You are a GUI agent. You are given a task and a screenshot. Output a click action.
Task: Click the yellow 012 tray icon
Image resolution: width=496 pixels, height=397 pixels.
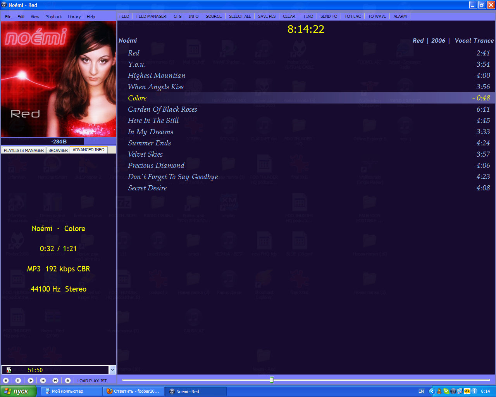coord(467,391)
